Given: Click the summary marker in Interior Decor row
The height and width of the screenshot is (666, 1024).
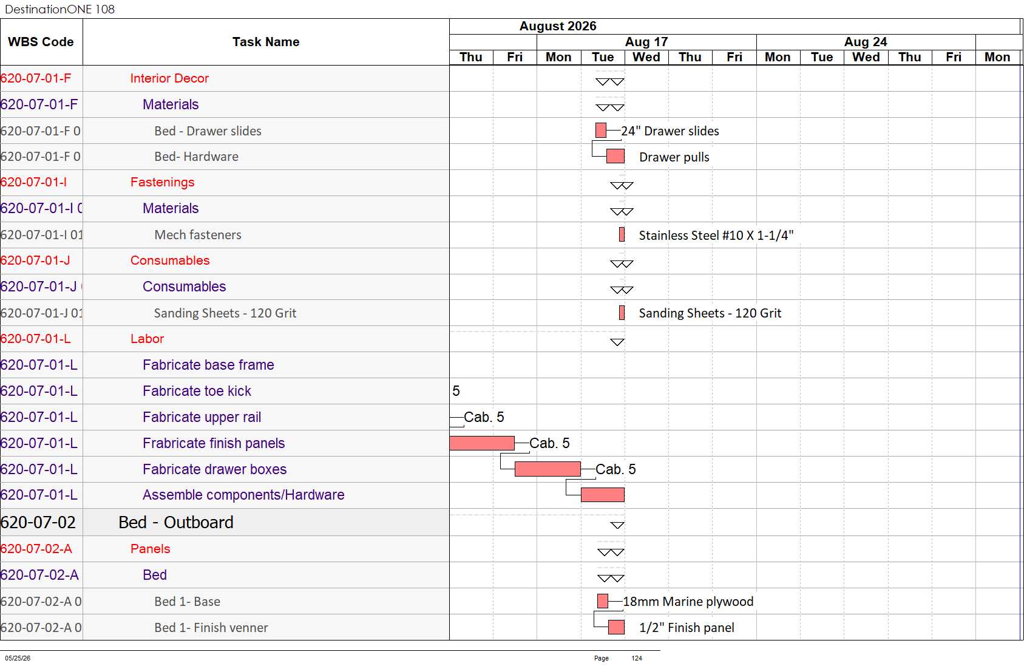Looking at the screenshot, I should [x=610, y=81].
